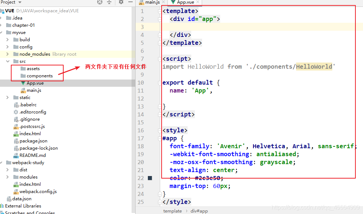Expand the dist folder
The image size is (363, 214).
coord(7,170)
